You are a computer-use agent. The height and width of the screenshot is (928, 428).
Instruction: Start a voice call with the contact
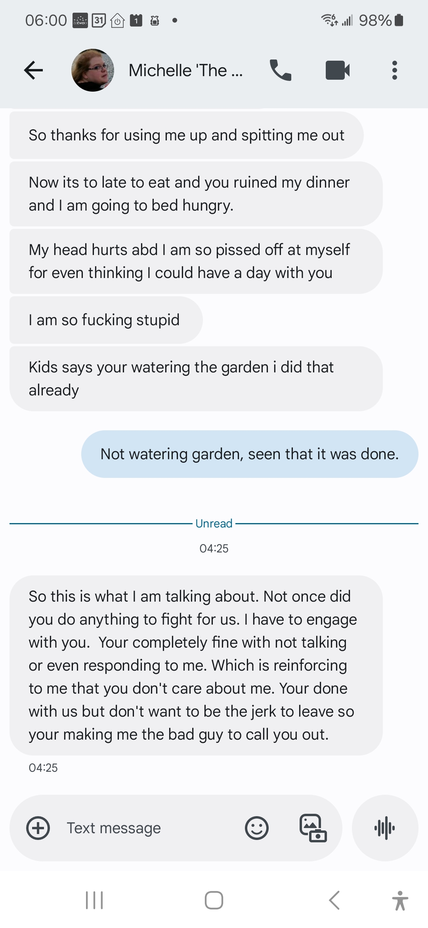coord(280,71)
